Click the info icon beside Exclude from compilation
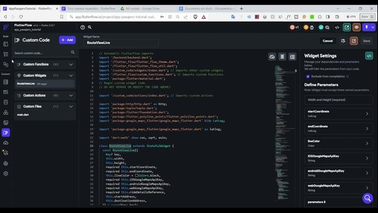Image resolution: width=378 pixels, height=213 pixels. coord(347,76)
